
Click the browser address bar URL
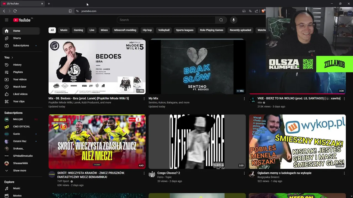(89, 11)
